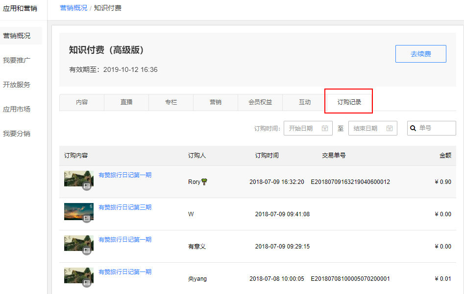The width and height of the screenshot is (464, 294).
Task: Select the 专栏 tab
Action: (x=171, y=102)
